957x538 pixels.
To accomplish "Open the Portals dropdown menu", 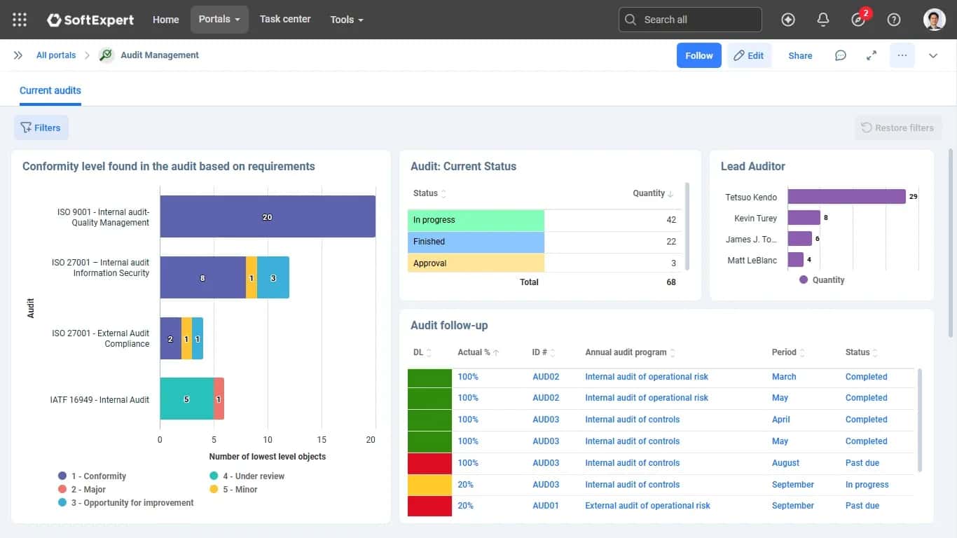I will 219,20.
